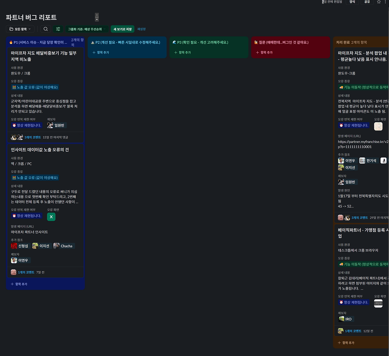This screenshot has width=389, height=356.
Task: Open the search icon in the toolbar
Action: point(46,29)
